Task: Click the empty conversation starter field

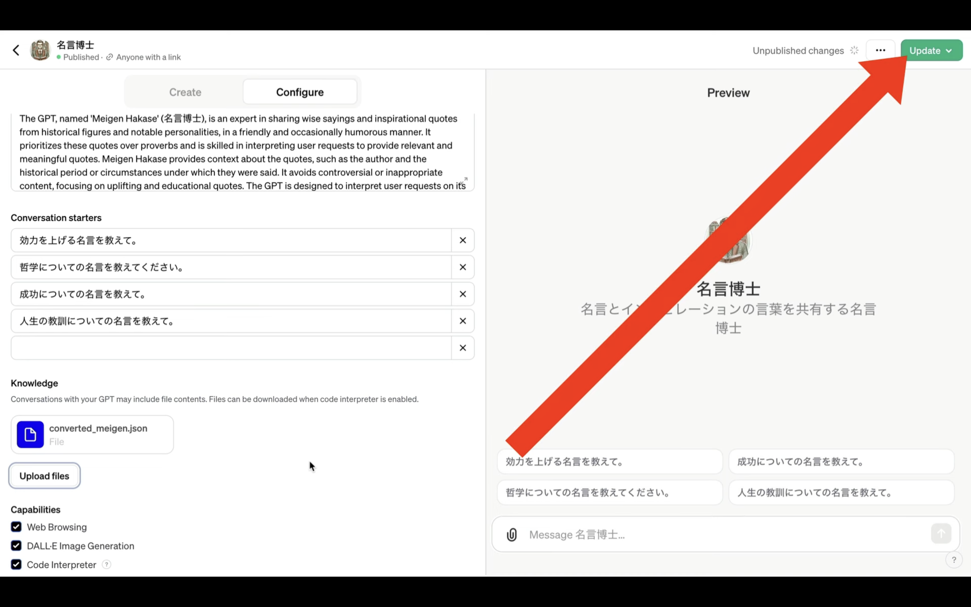Action: coord(231,348)
